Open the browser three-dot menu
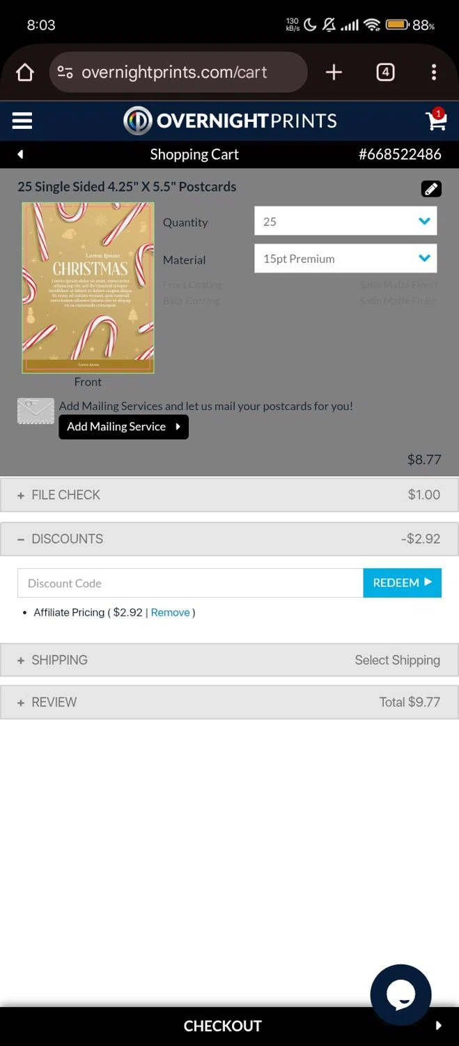 coord(433,73)
